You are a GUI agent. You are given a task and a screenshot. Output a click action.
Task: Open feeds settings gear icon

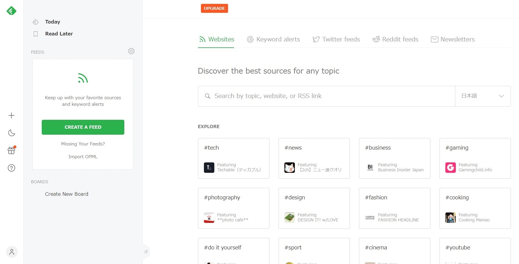(x=131, y=51)
